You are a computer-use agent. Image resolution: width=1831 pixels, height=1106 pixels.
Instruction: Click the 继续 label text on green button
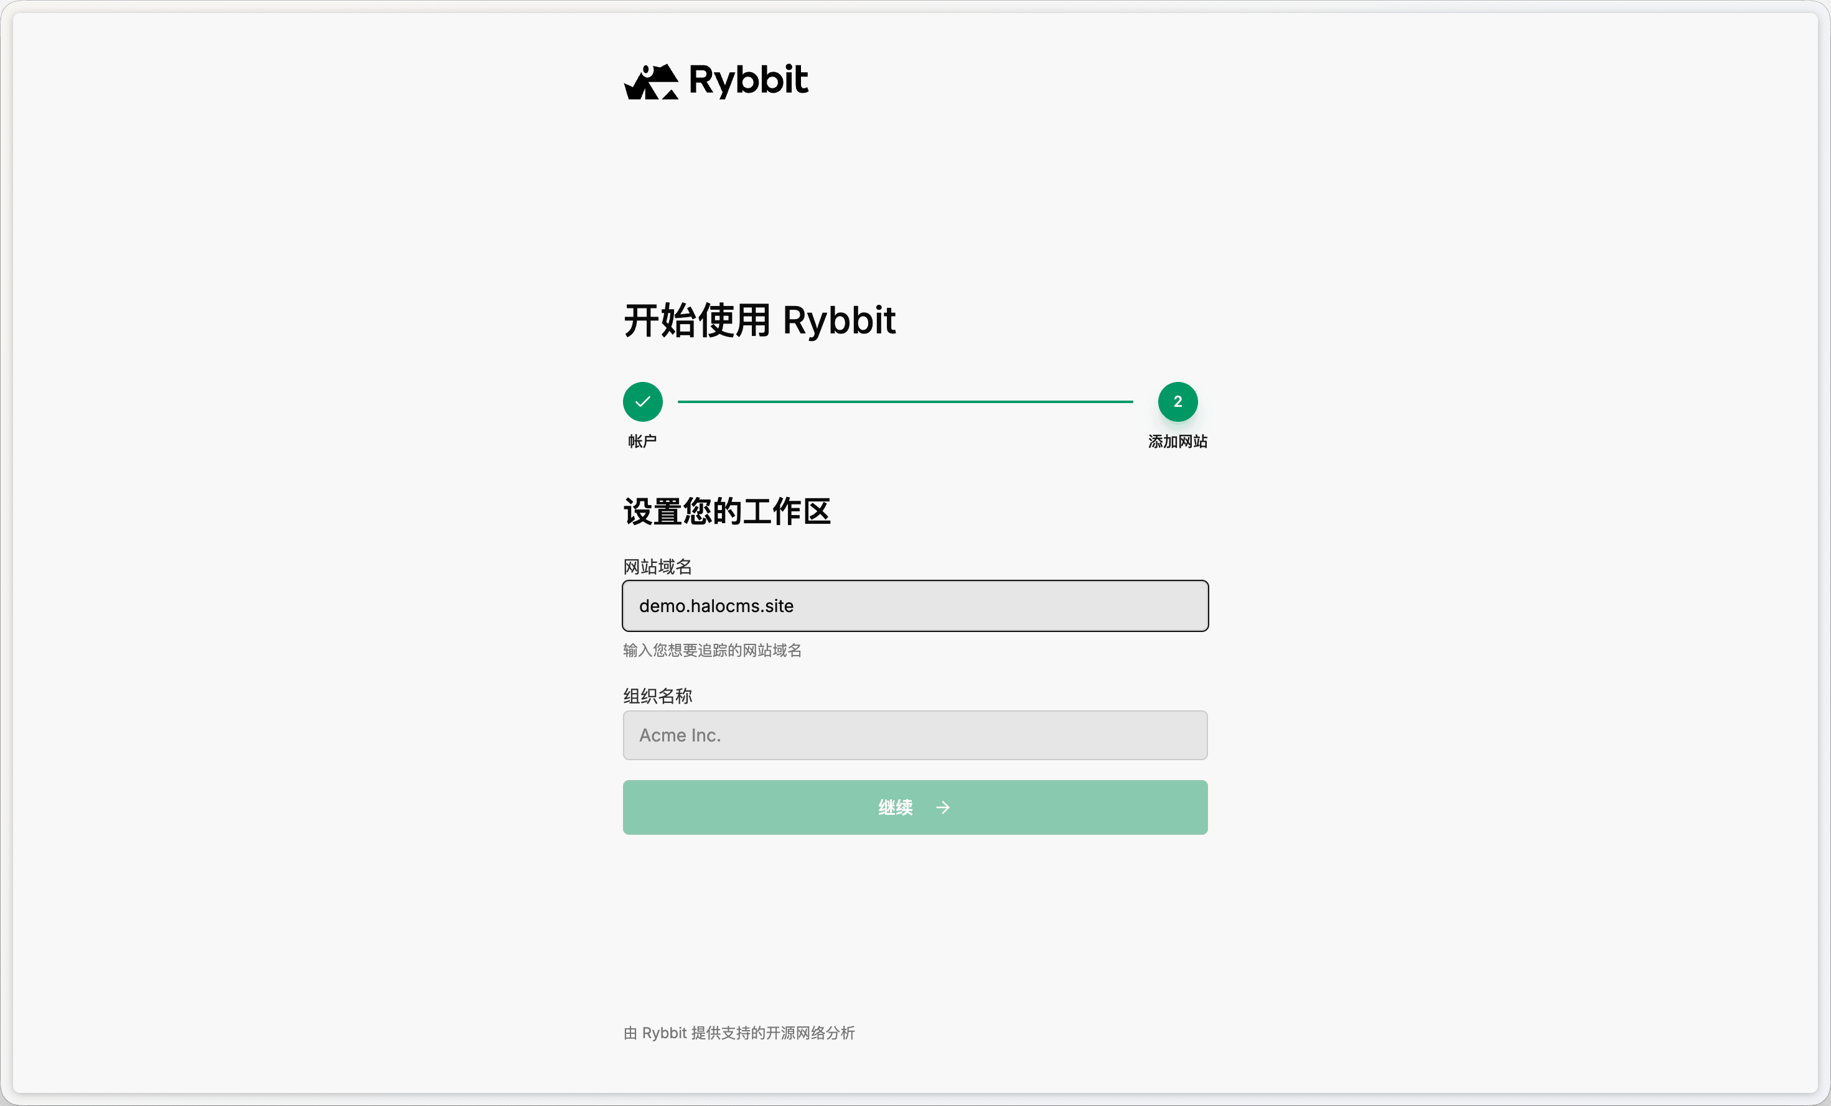[896, 807]
